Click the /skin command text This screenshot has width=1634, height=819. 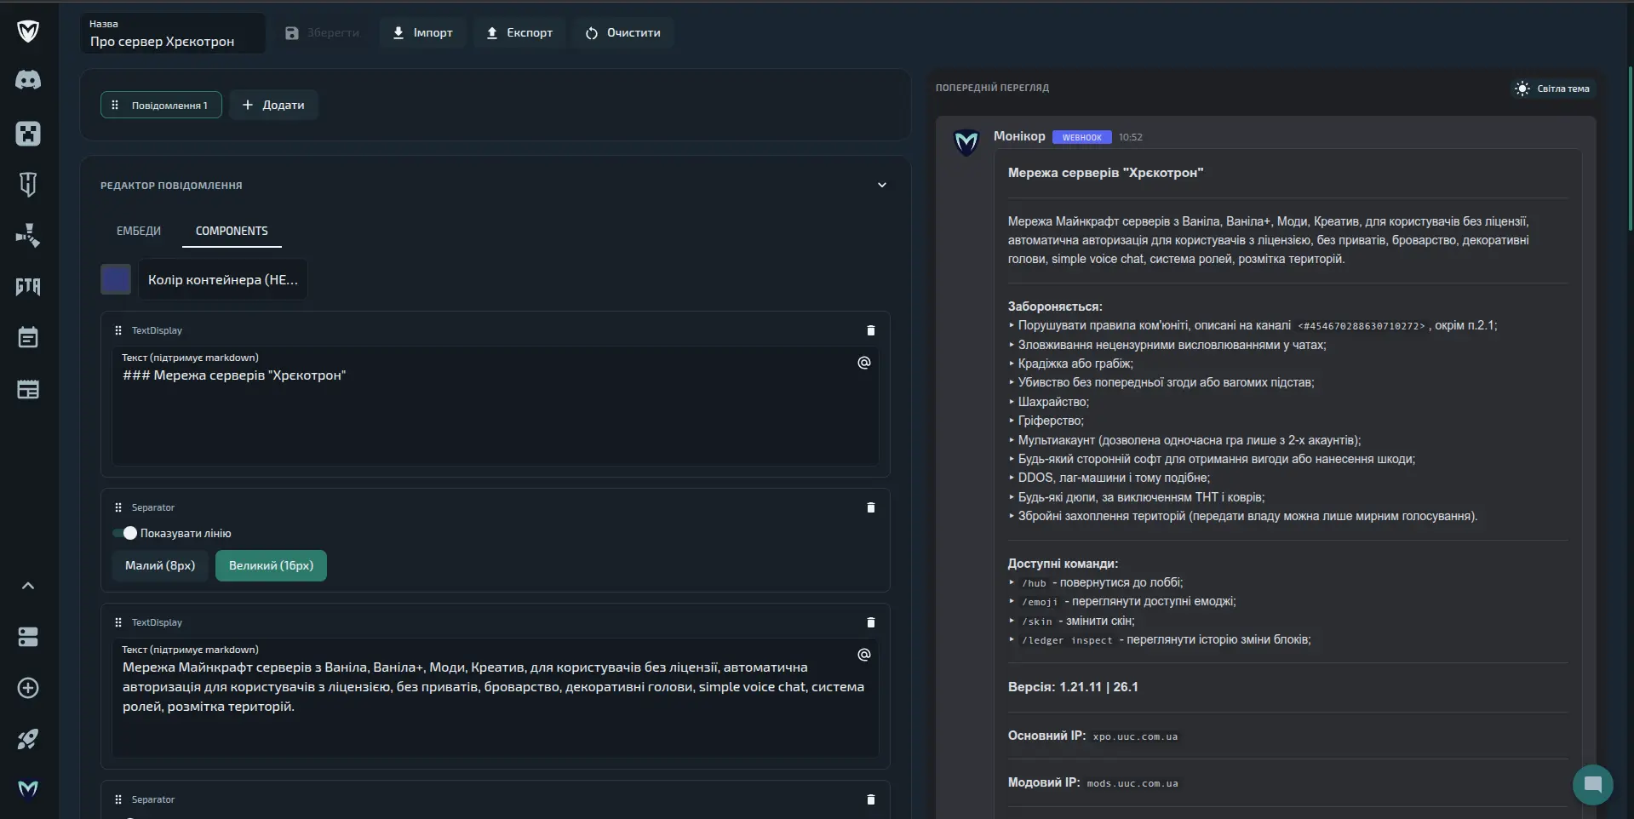(x=1037, y=621)
